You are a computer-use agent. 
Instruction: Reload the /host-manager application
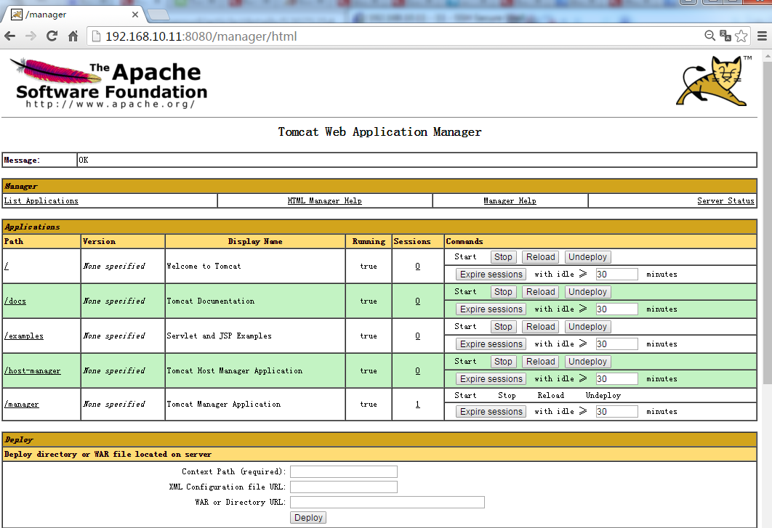click(x=541, y=362)
